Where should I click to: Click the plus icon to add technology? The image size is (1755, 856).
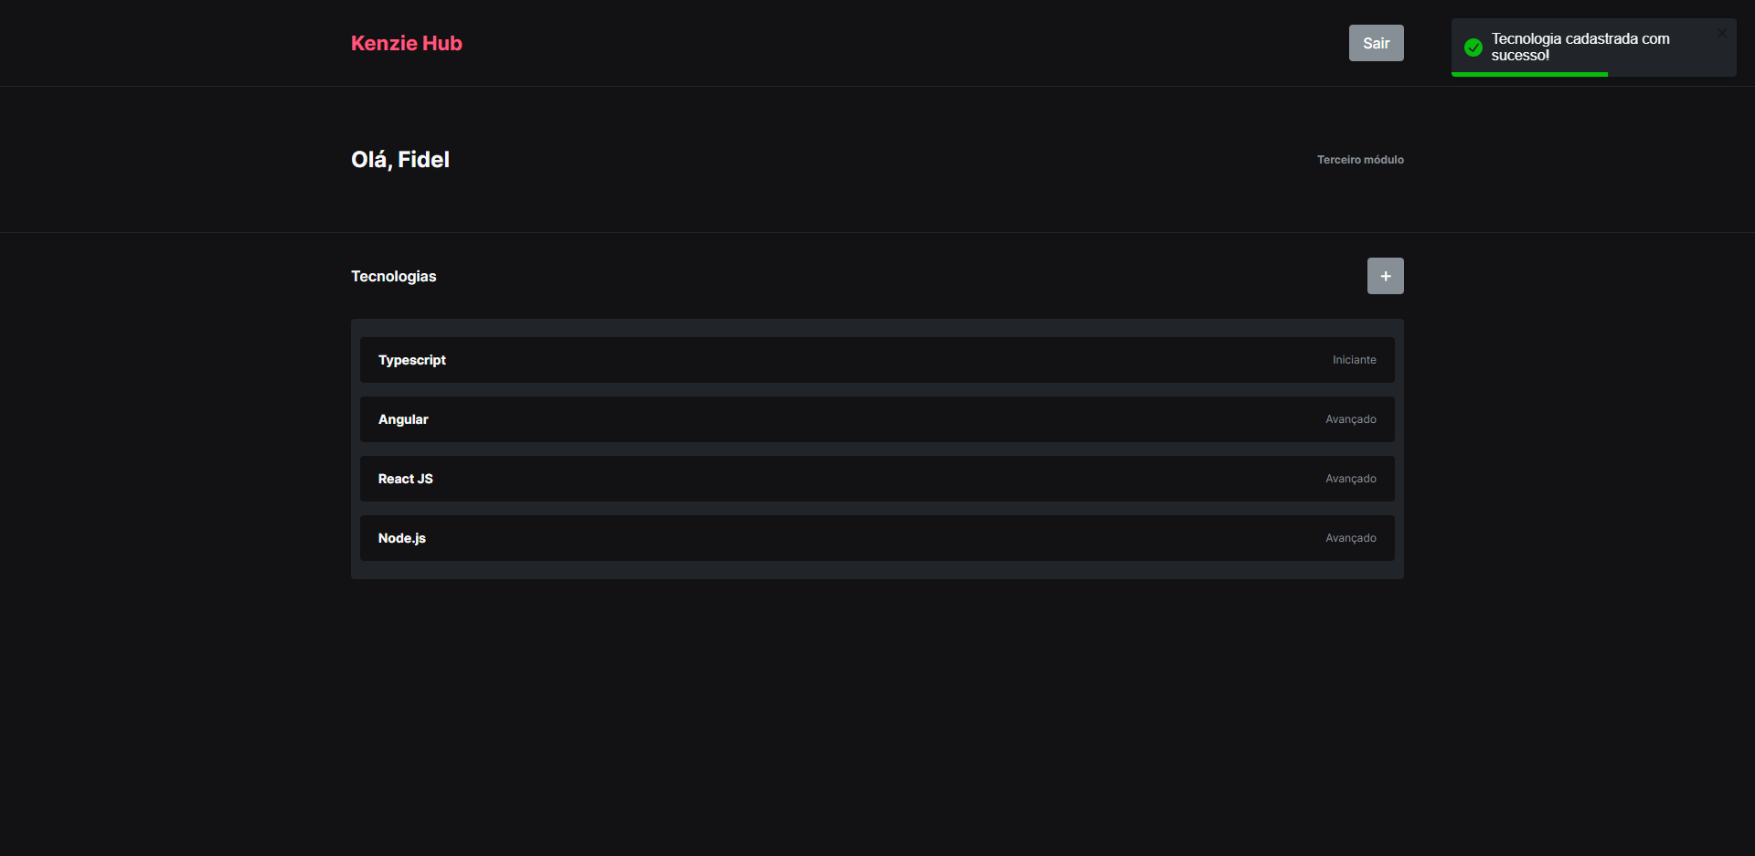coord(1385,275)
